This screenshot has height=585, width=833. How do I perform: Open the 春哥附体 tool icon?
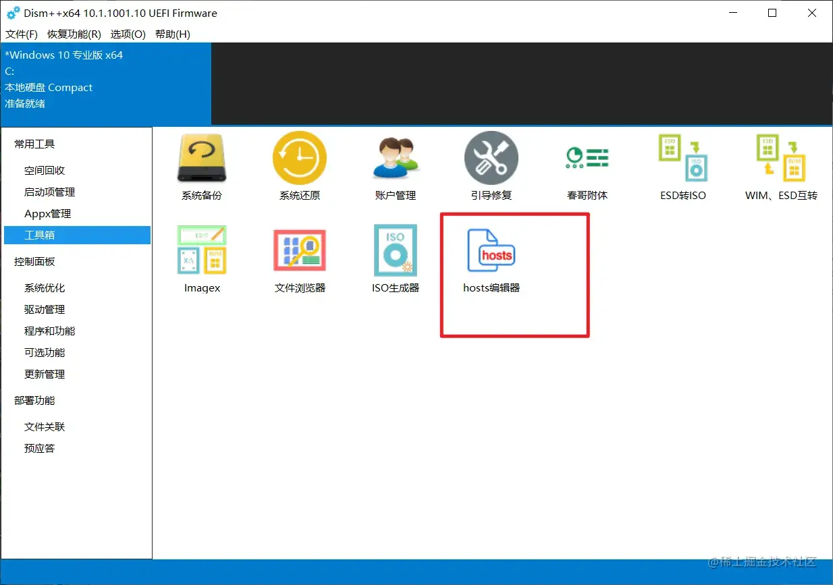pyautogui.click(x=587, y=158)
